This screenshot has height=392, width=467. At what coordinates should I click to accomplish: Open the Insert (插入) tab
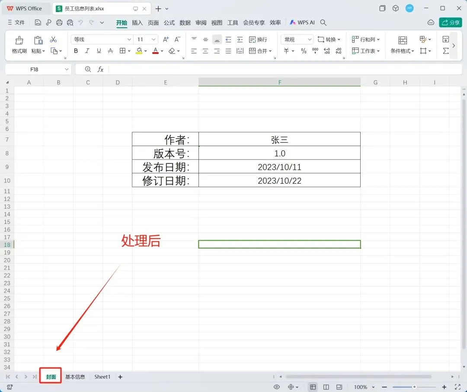click(x=138, y=22)
